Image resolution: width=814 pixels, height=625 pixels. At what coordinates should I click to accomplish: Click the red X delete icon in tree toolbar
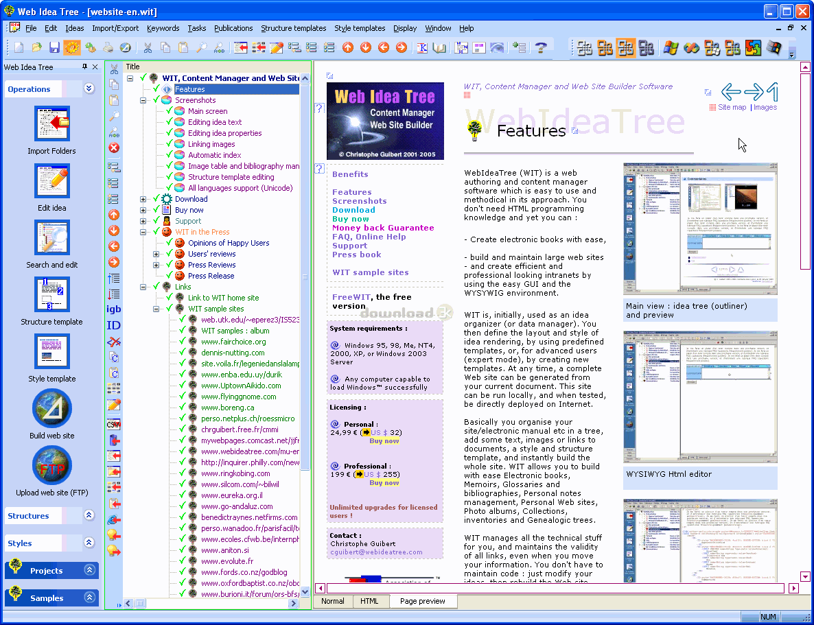(114, 148)
